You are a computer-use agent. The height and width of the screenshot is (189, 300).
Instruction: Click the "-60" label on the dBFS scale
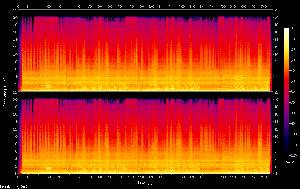pos(292,92)
